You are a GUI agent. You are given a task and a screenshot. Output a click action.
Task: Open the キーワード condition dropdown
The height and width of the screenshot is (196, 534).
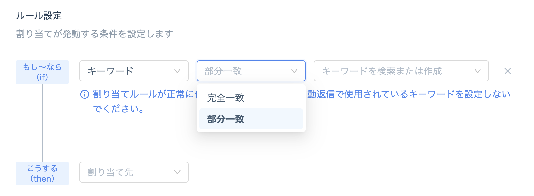pyautogui.click(x=134, y=71)
